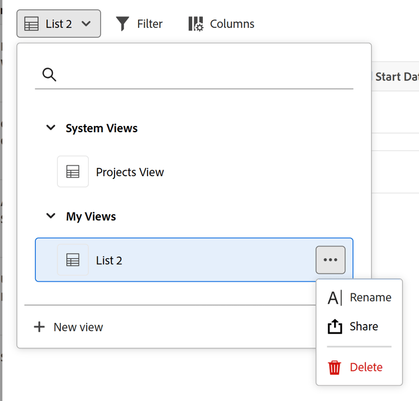This screenshot has height=401, width=419.
Task: Click the three-dot More button
Action: click(x=330, y=260)
